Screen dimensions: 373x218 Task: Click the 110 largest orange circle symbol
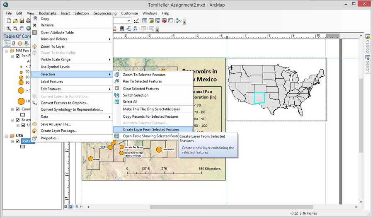pyautogui.click(x=21, y=101)
